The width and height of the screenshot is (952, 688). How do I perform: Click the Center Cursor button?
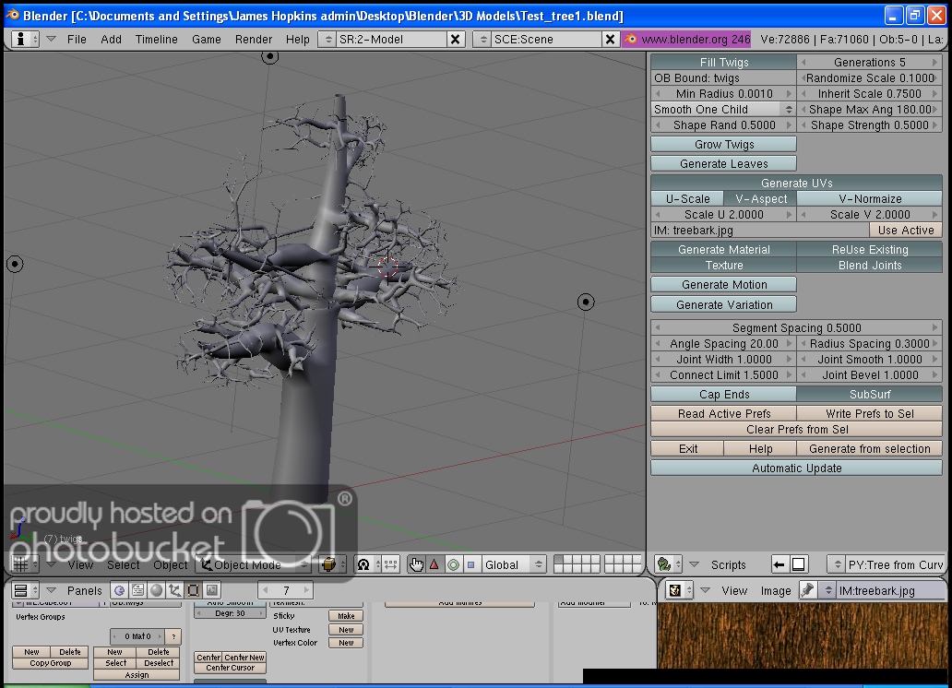pyautogui.click(x=230, y=668)
